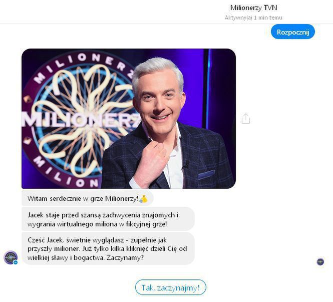The image size is (333, 302).
Task: Click the "Aktywny(a) 1 min temu" status
Action: point(253,18)
